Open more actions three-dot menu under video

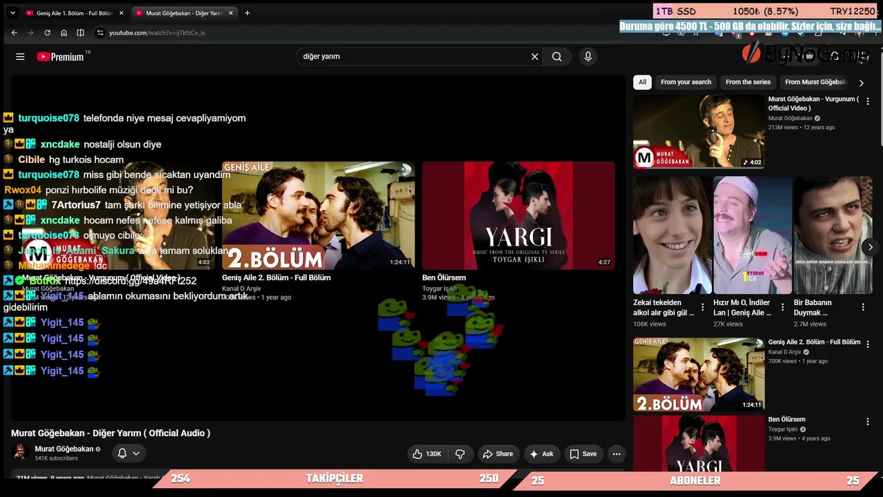pyautogui.click(x=617, y=454)
